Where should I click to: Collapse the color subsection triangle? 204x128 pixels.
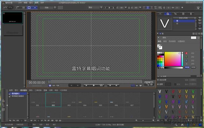point(158,38)
